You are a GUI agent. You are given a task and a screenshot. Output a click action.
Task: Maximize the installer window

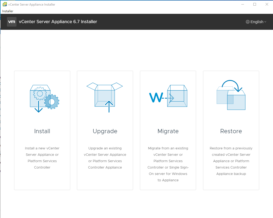pos(255,4)
